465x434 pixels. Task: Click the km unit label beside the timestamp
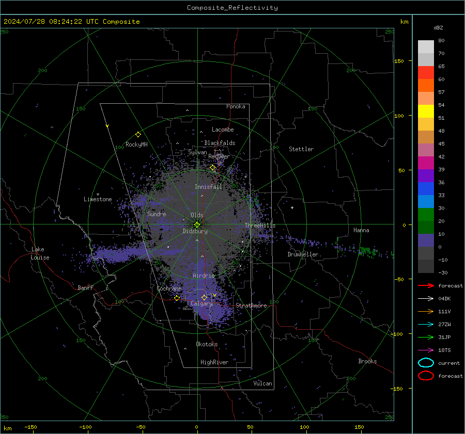[404, 22]
